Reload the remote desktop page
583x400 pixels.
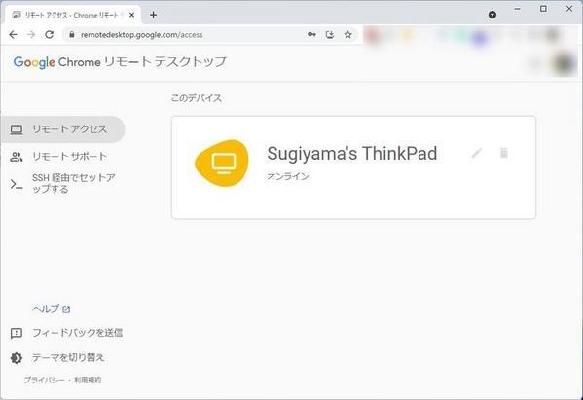[x=49, y=35]
